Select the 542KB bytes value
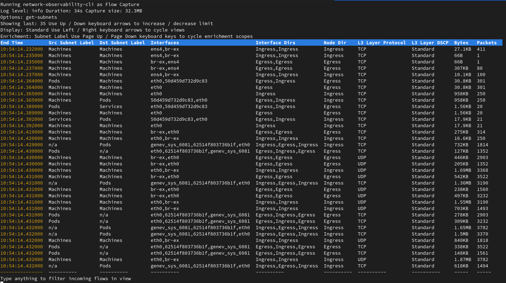 point(461,176)
